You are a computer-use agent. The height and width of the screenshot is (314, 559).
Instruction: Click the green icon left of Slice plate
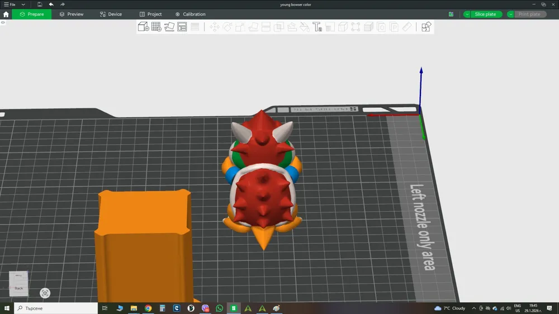click(451, 15)
